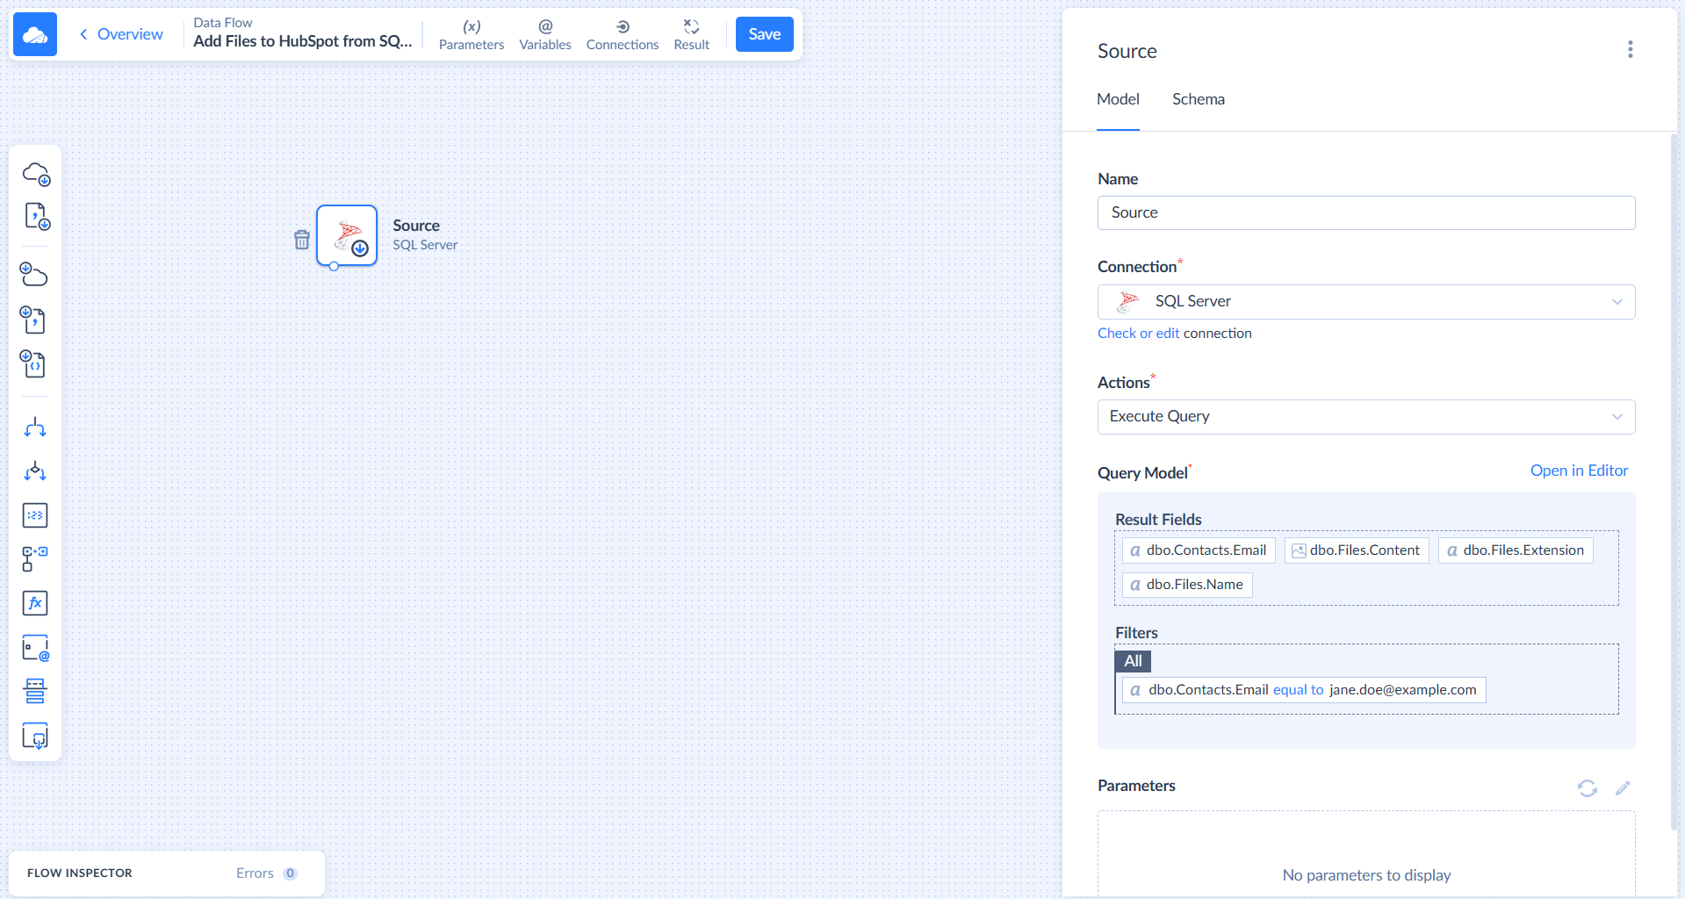Select the SQL Server Source node on canvas
This screenshot has height=899, width=1685.
point(347,235)
